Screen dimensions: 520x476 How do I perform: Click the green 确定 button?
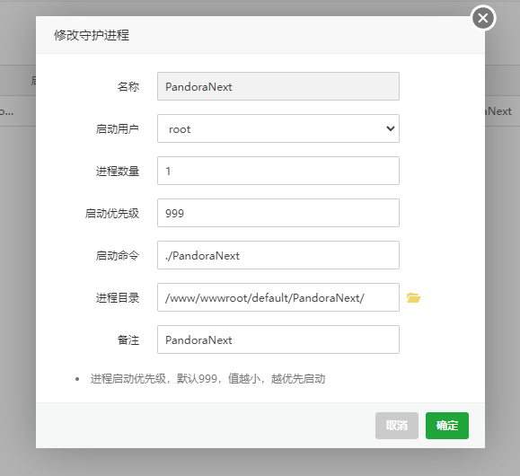447,426
